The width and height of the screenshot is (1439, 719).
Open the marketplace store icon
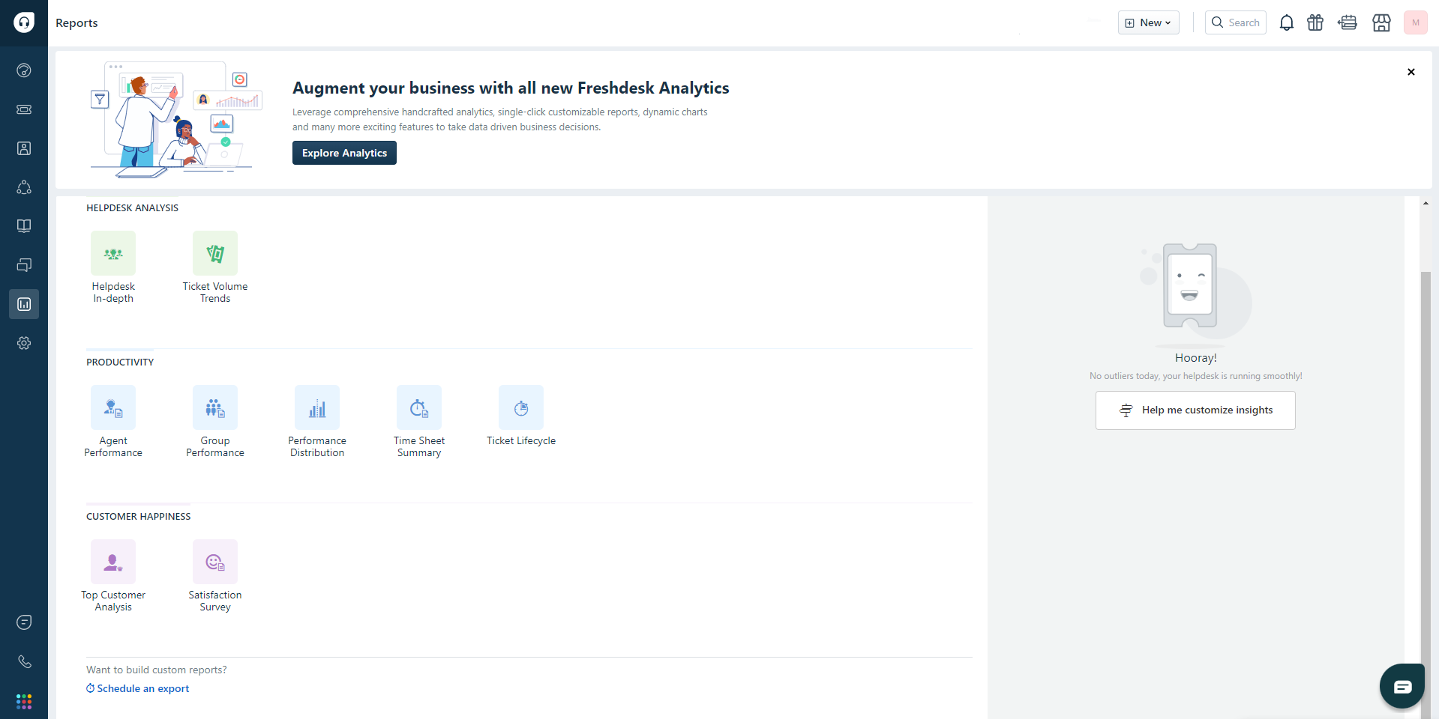coord(1381,22)
